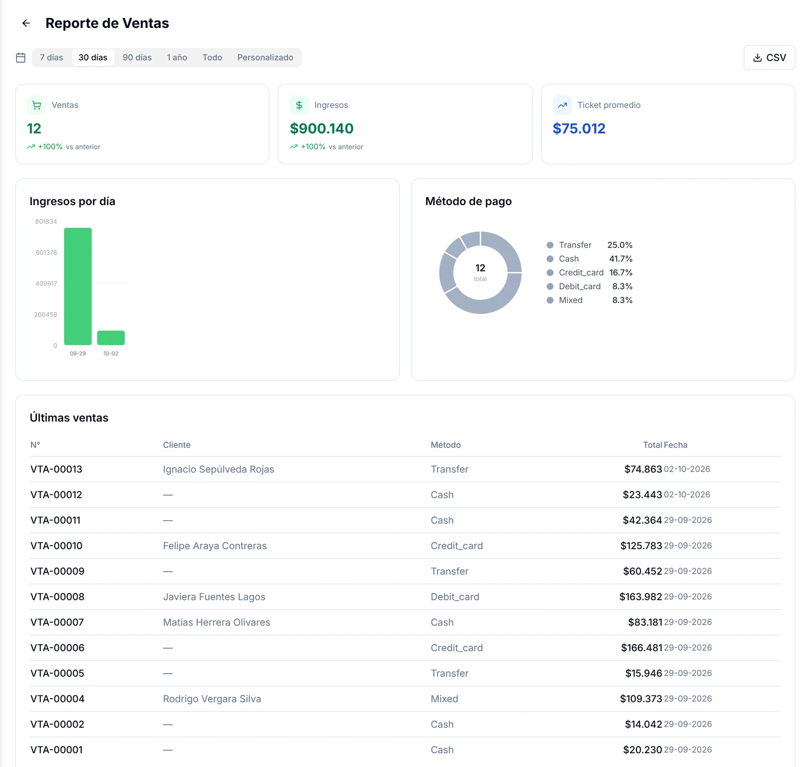
Task: Click the $900.140 Ingresos value
Action: click(322, 128)
